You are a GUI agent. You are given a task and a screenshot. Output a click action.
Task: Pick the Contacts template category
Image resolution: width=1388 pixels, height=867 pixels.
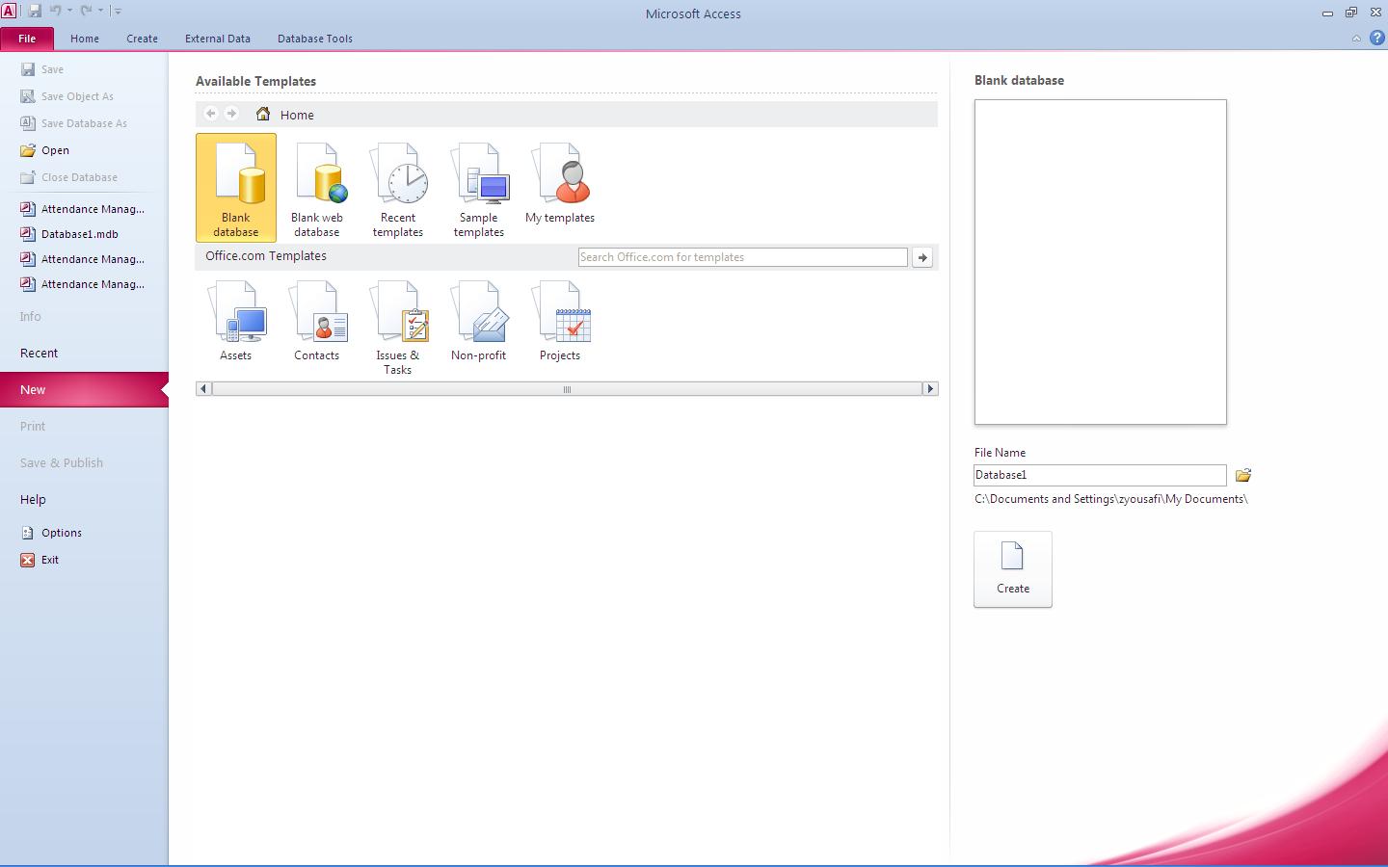(317, 321)
